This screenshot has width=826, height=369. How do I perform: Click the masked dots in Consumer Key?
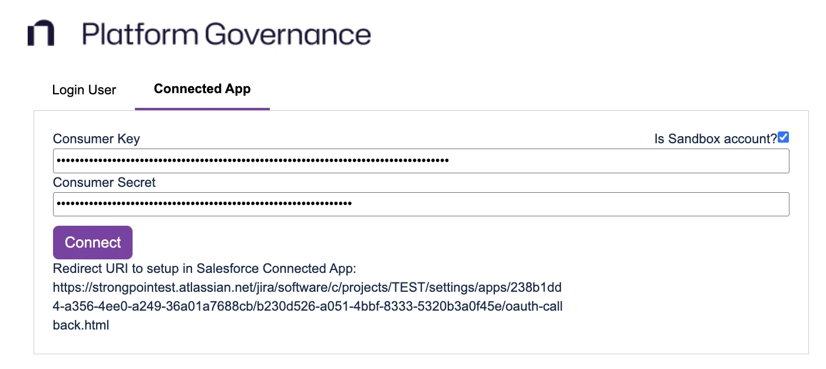pyautogui.click(x=252, y=161)
